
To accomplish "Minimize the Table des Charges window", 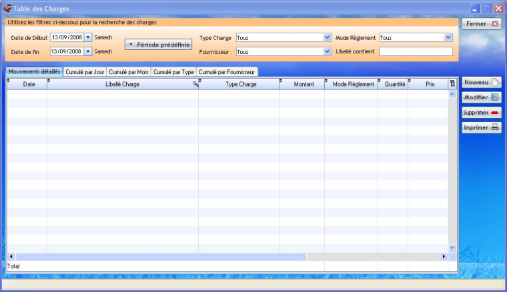I will click(475, 9).
